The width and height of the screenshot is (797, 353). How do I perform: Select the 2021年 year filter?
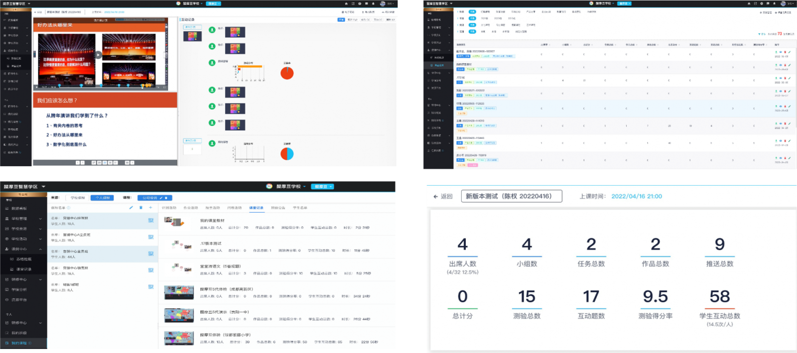pyautogui.click(x=484, y=18)
